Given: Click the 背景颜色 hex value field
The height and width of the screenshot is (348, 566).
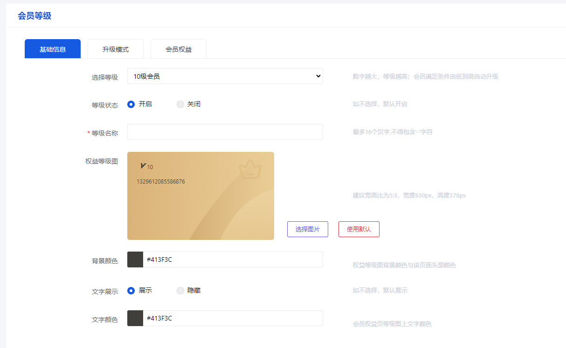Looking at the screenshot, I should point(232,259).
